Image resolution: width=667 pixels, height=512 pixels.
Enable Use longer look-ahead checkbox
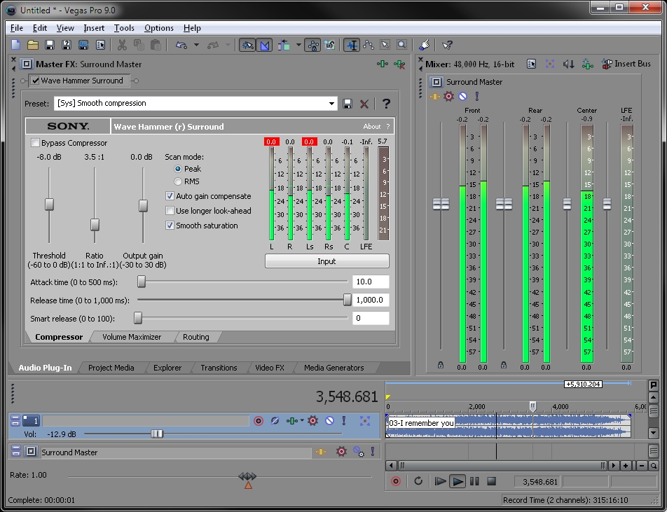tap(170, 211)
